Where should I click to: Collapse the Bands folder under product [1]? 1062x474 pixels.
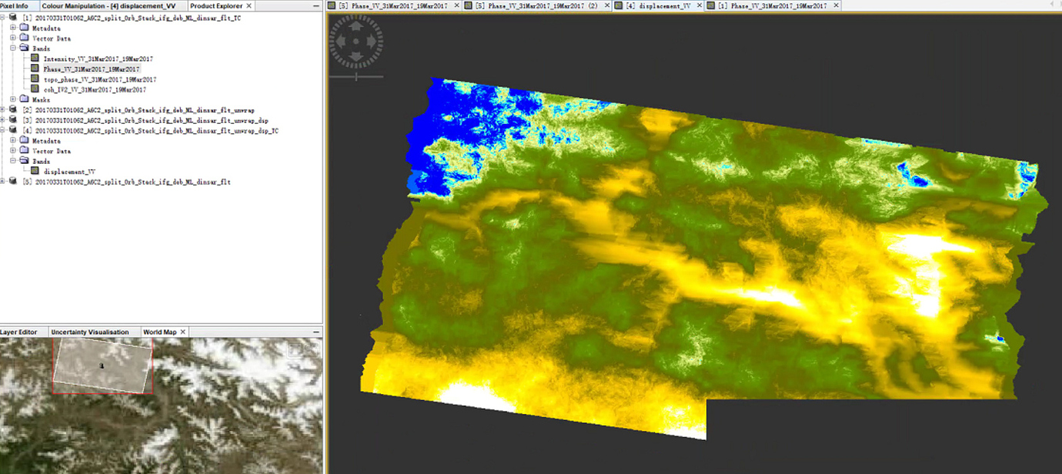pos(13,48)
